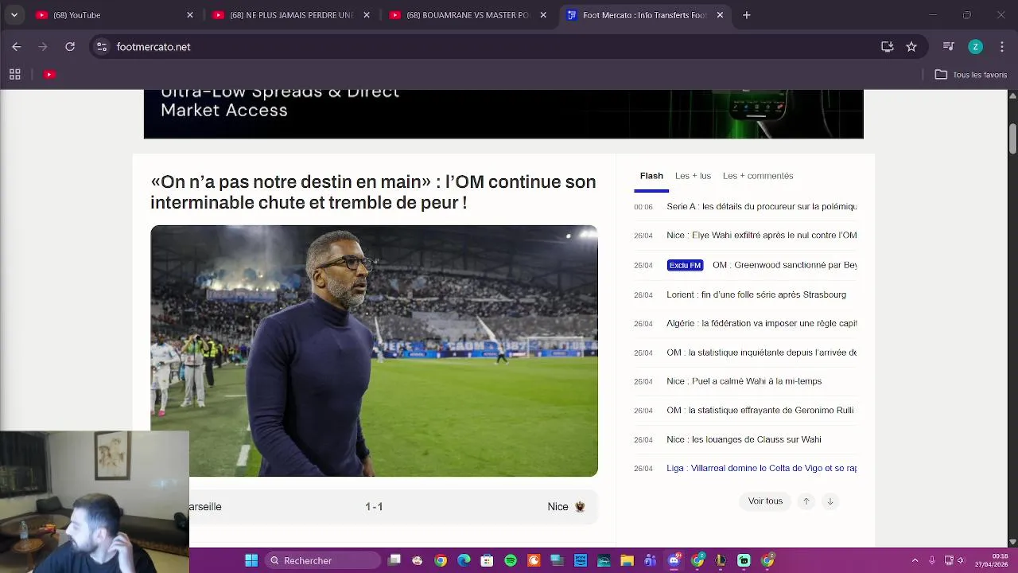This screenshot has height=573, width=1018.
Task: Go back to the previous page
Action: (17, 47)
